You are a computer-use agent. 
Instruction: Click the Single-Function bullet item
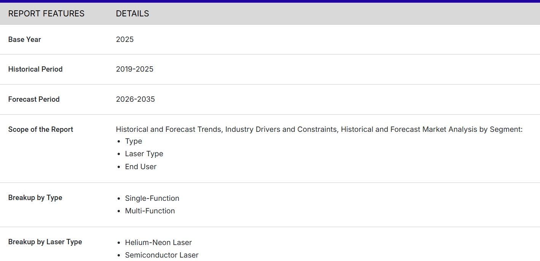click(152, 199)
